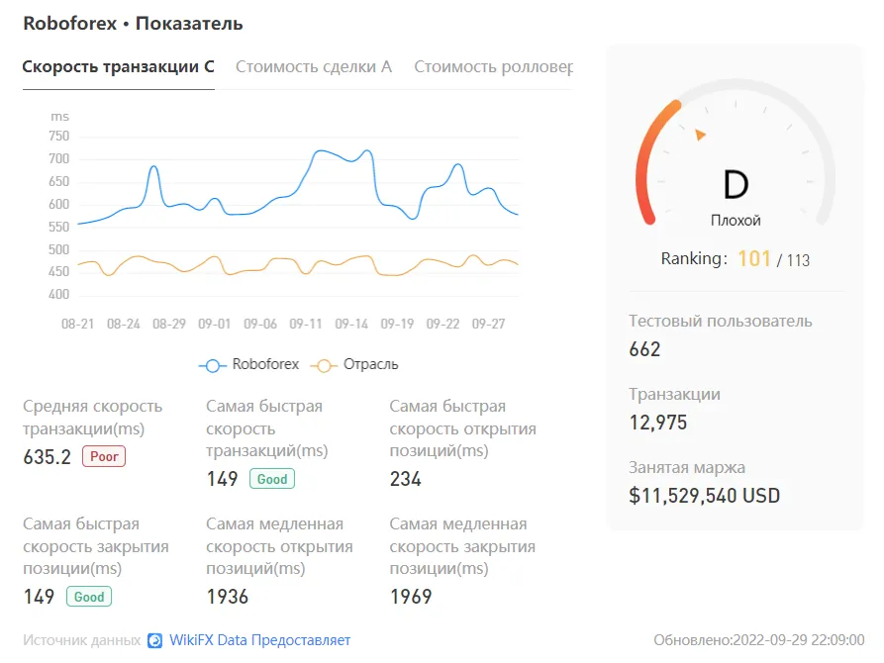884x663 pixels.
Task: Click the ranking number 101
Action: click(x=754, y=258)
